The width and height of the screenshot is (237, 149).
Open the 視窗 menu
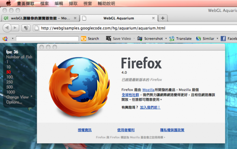(x=87, y=3)
